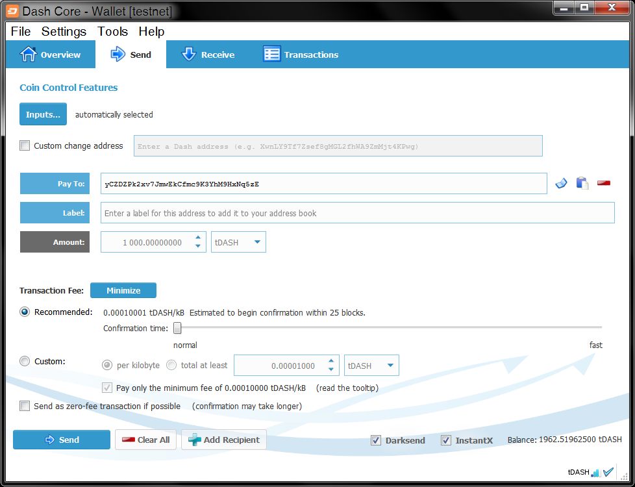Open the Overview tab

click(51, 55)
